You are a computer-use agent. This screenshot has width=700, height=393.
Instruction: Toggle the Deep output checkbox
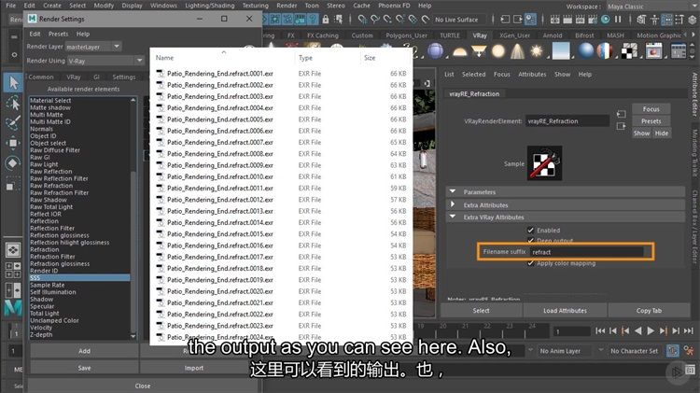tap(530, 241)
